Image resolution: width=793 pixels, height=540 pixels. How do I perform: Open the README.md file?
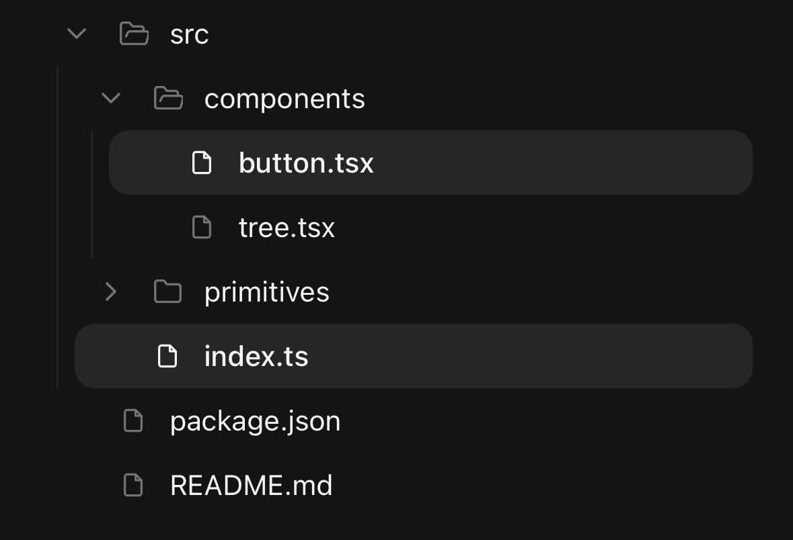pos(252,486)
